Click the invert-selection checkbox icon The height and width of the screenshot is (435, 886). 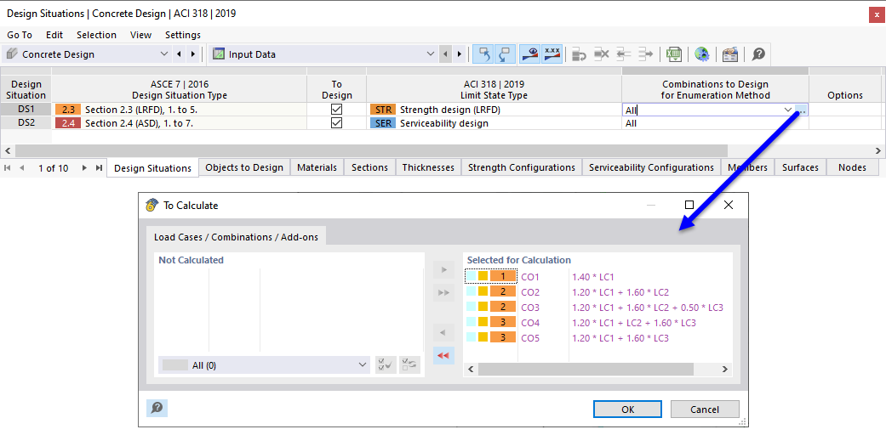(x=410, y=365)
